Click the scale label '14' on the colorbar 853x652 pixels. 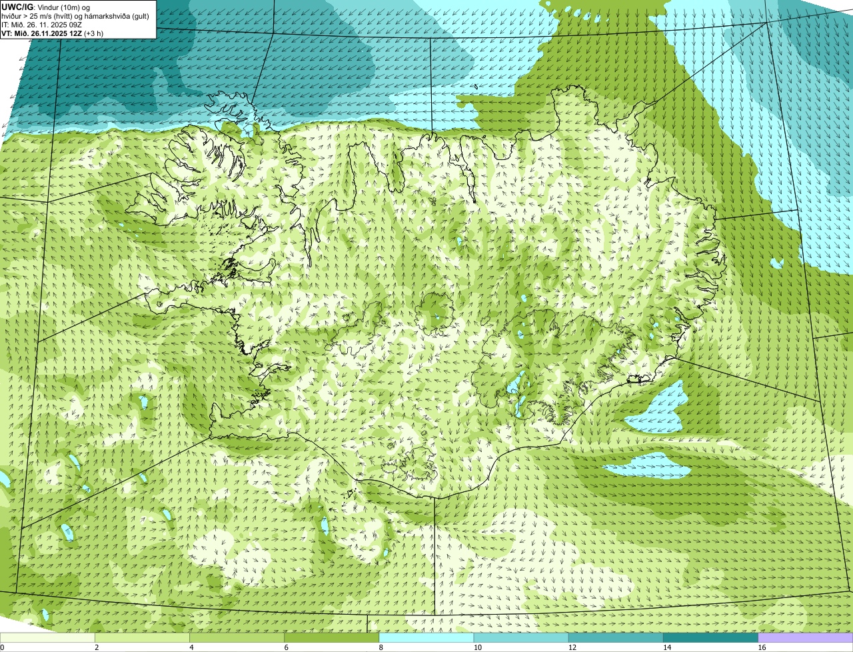click(x=667, y=647)
